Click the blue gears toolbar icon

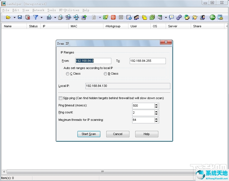click(x=179, y=17)
